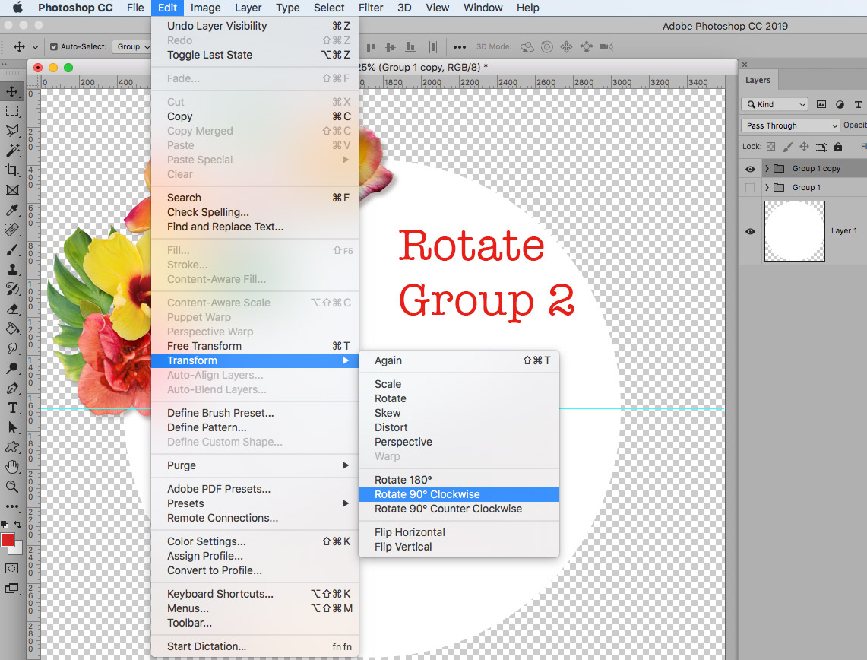
Task: Hide Layer 1 visibility
Action: point(750,231)
